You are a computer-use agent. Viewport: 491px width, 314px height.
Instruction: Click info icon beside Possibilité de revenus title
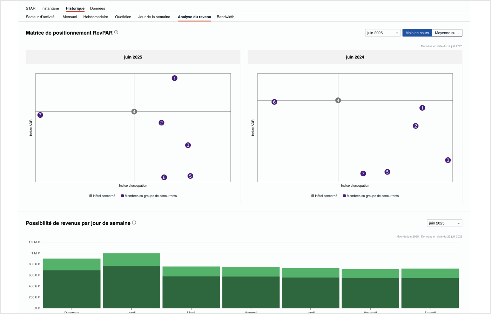click(134, 223)
